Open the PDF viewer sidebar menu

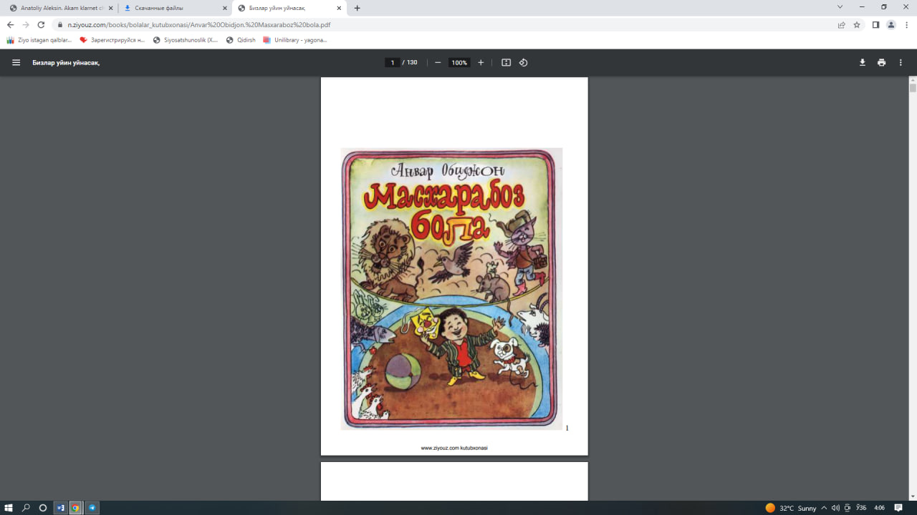pyautogui.click(x=16, y=62)
